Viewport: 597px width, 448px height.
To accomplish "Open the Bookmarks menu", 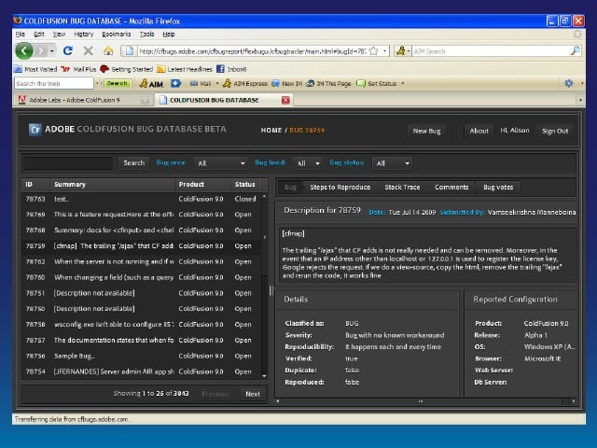I will [x=116, y=35].
